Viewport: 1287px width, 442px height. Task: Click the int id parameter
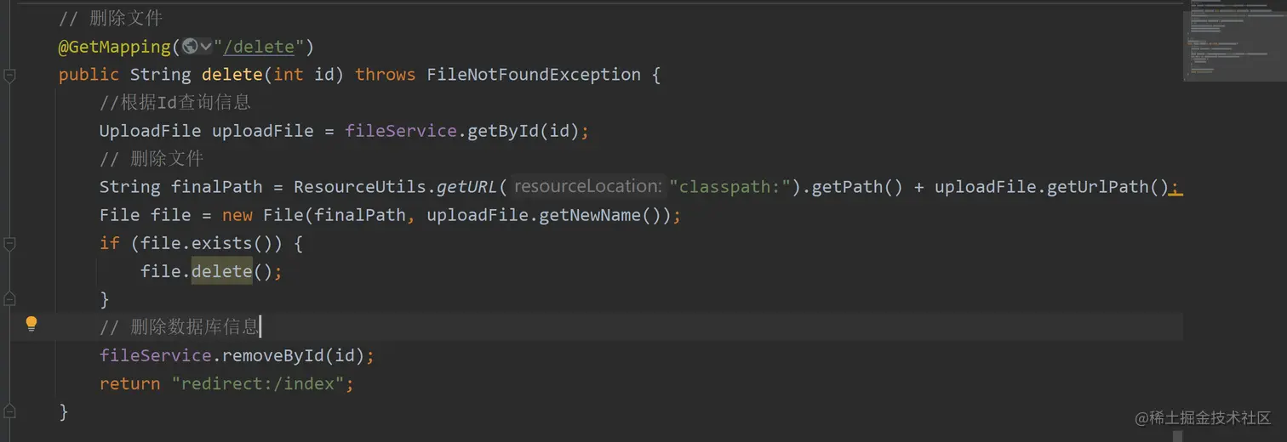304,75
